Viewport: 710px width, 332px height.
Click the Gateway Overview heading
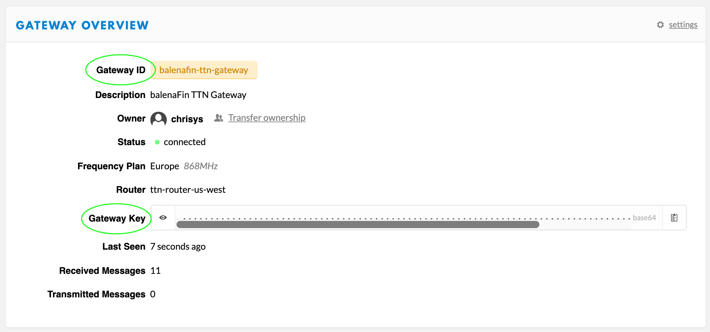coord(82,25)
